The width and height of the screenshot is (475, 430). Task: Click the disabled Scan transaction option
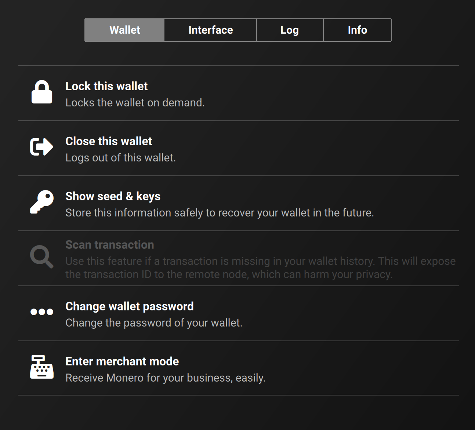[109, 244]
